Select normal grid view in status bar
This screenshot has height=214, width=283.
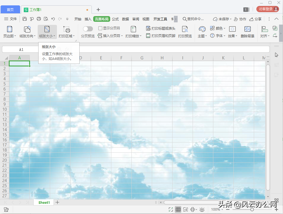(x=178, y=209)
